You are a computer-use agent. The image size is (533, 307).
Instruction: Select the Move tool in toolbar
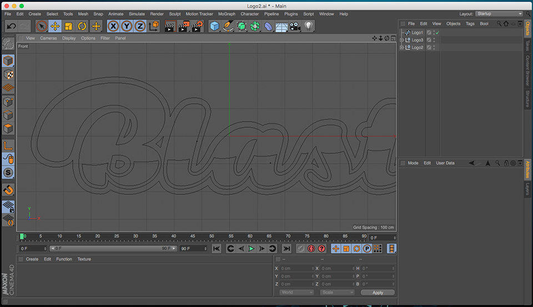pos(55,26)
